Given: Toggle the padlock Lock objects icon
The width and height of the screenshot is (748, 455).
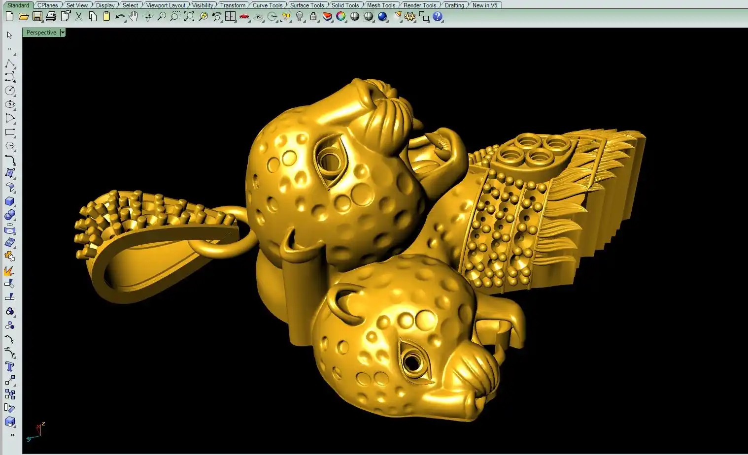Looking at the screenshot, I should coord(313,17).
